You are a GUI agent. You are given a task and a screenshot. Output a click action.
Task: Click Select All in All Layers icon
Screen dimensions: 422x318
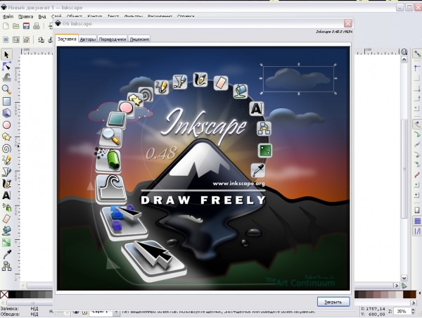tap(16, 40)
